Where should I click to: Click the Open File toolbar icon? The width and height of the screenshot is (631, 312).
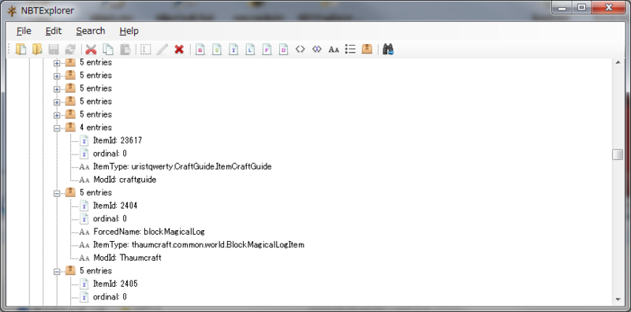pos(21,50)
